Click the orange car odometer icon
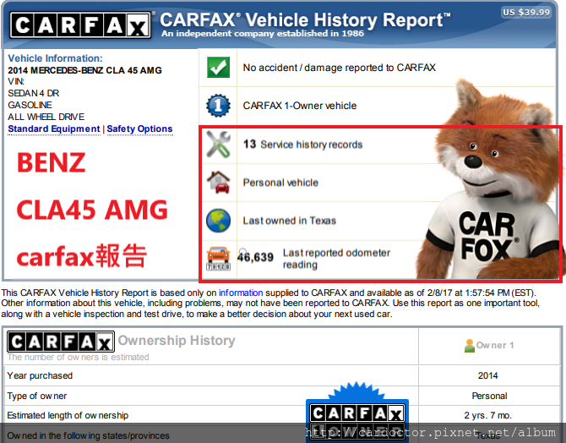Image resolution: width=566 pixels, height=443 pixels. pos(218,259)
